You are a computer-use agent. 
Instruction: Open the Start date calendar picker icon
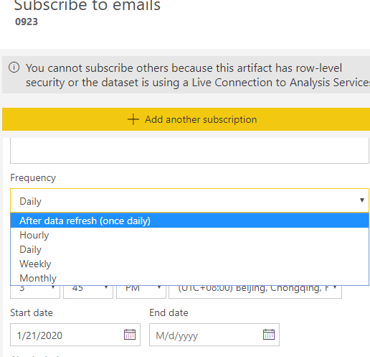pos(130,335)
